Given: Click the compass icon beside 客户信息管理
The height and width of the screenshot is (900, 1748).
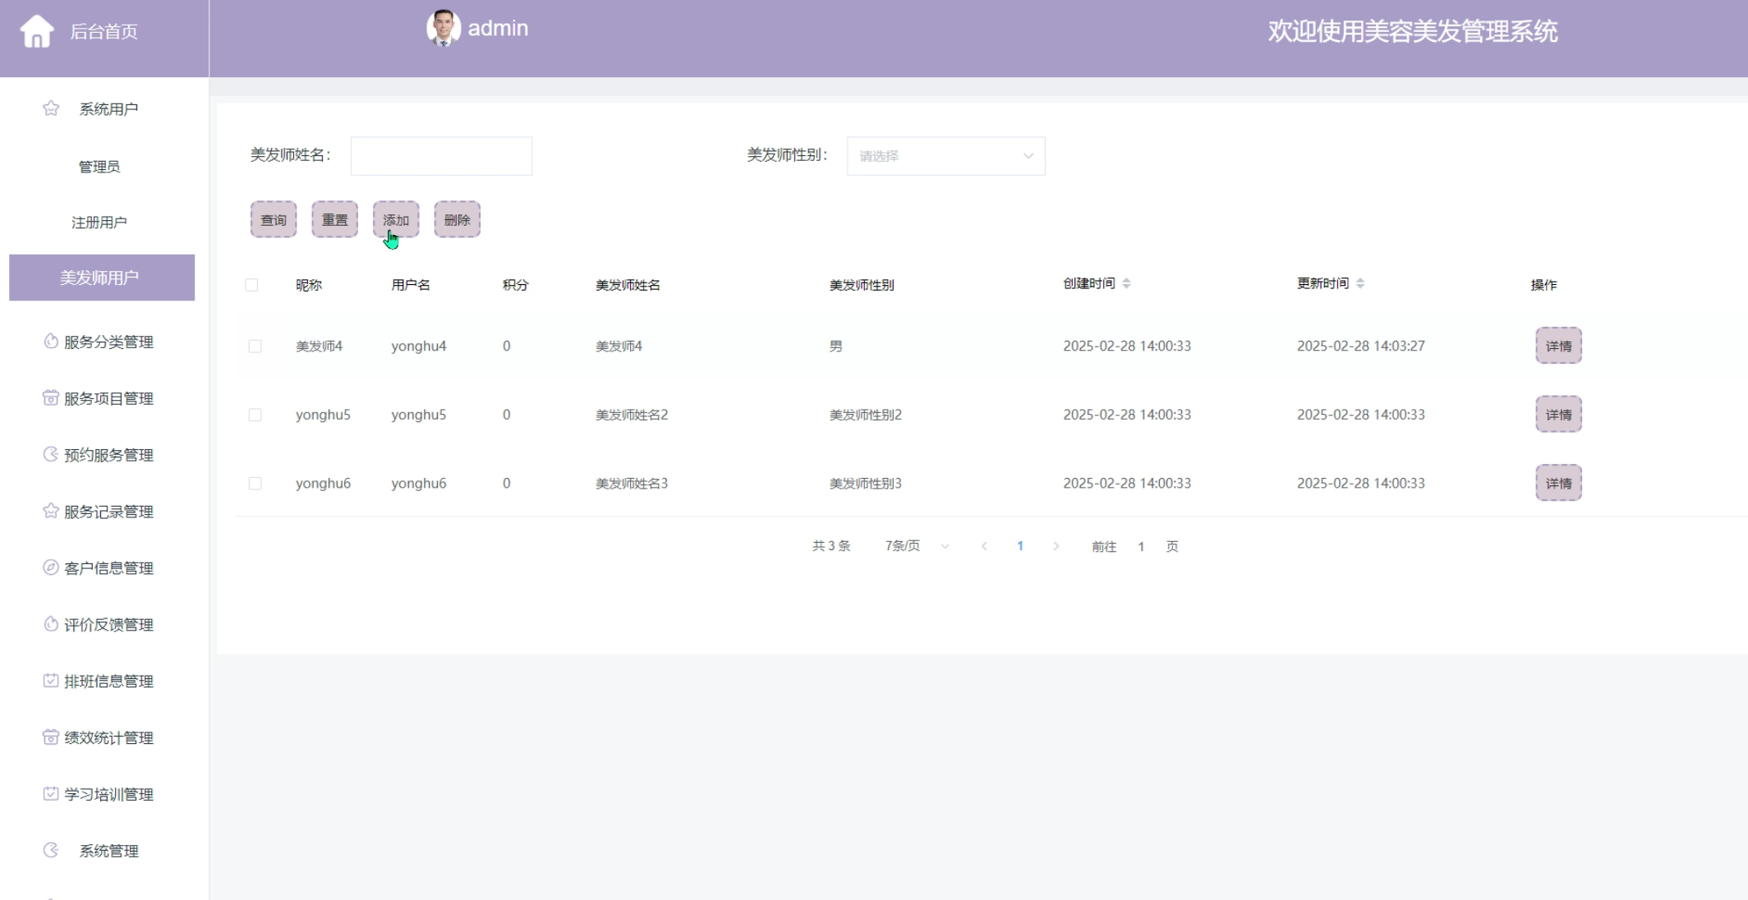Looking at the screenshot, I should coord(51,567).
